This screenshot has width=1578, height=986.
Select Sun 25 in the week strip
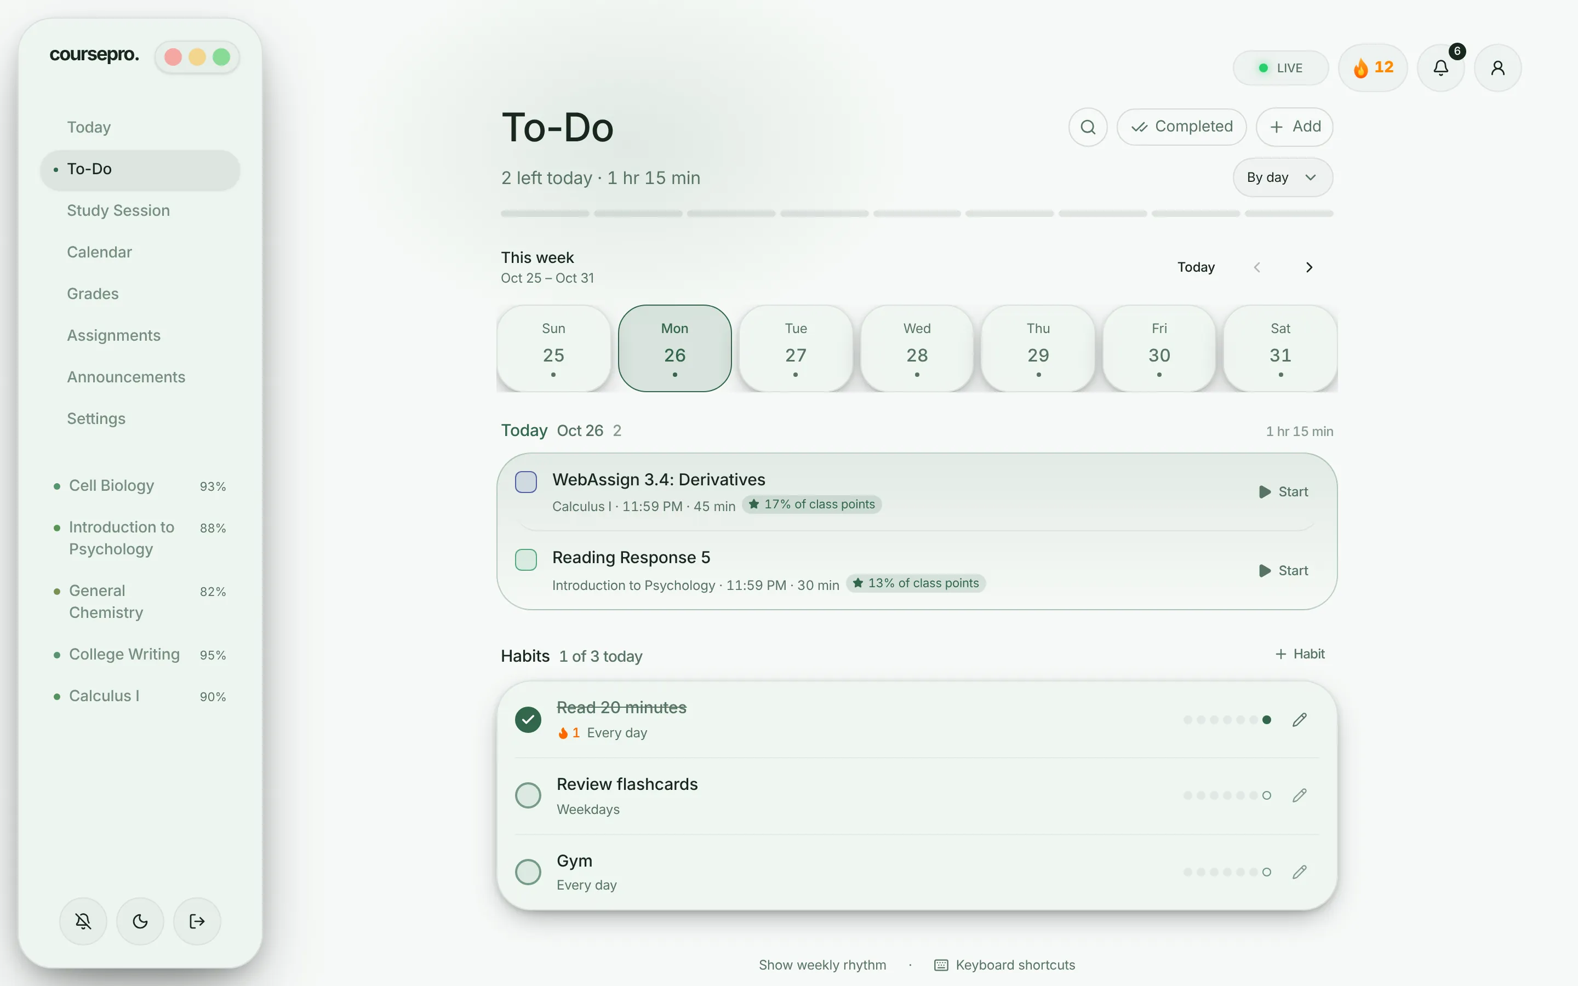point(553,348)
